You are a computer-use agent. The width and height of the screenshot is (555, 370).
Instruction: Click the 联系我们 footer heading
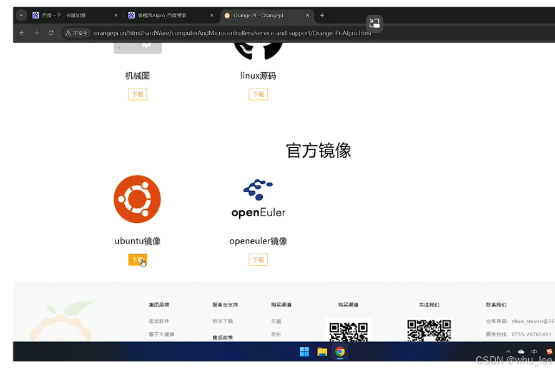pos(496,305)
